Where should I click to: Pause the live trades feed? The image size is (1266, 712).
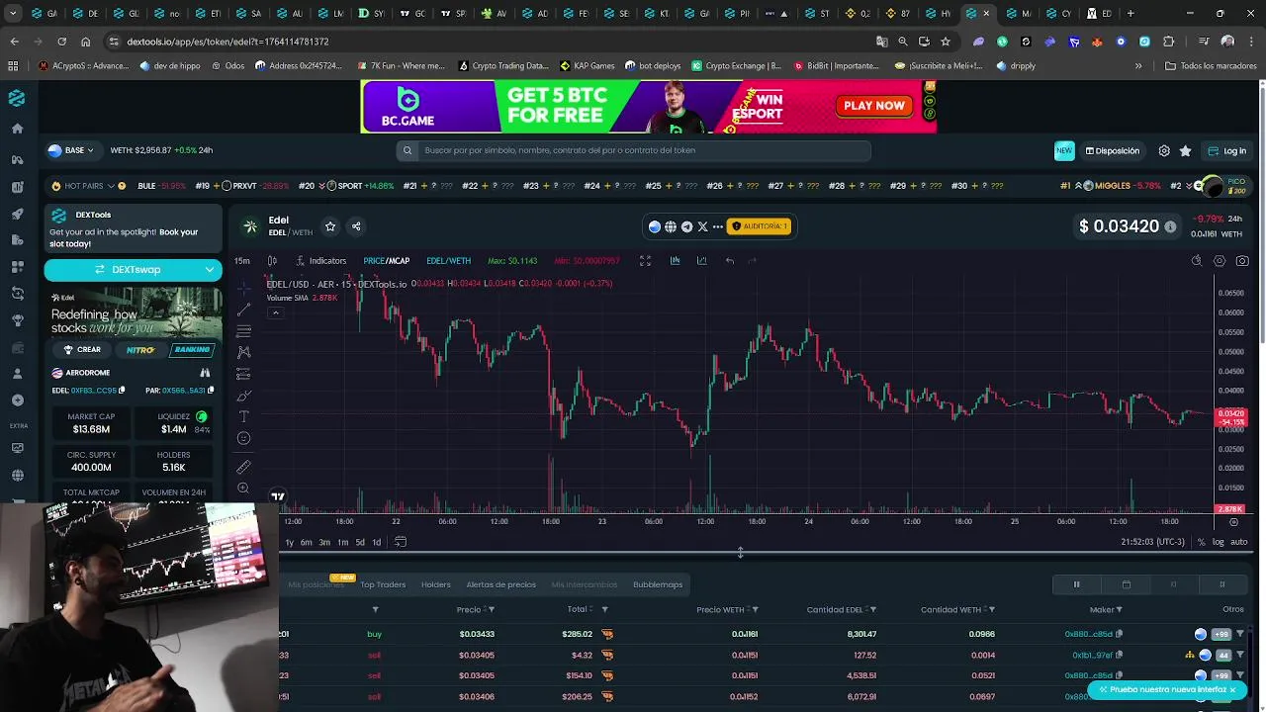(1077, 584)
